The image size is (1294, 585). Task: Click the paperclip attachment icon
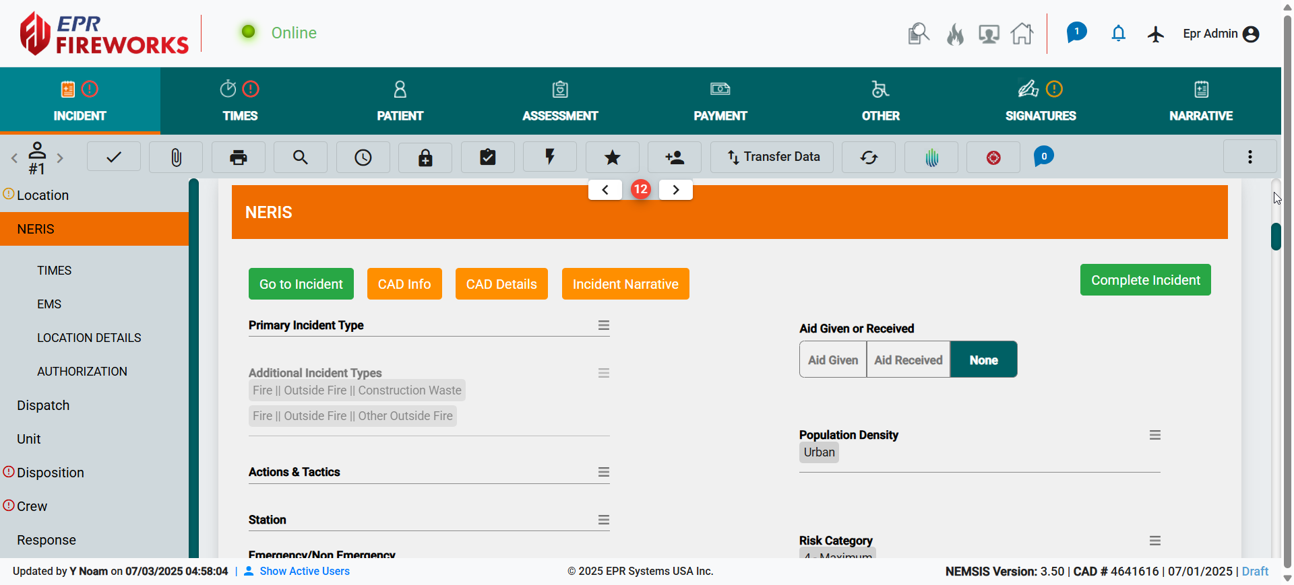click(176, 158)
